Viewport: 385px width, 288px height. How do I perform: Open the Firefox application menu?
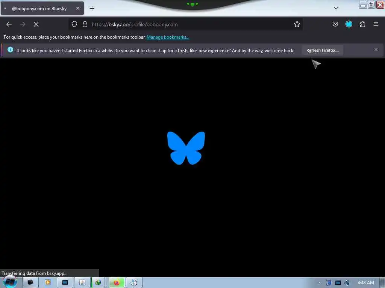[376, 24]
